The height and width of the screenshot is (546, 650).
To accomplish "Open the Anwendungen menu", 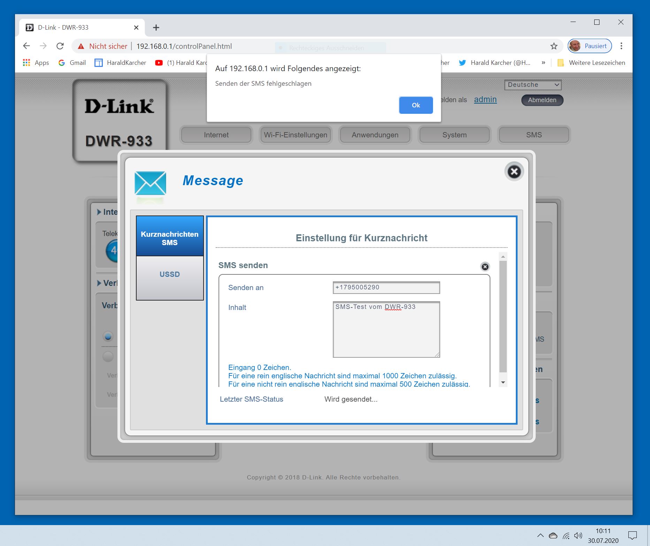I will 375,135.
